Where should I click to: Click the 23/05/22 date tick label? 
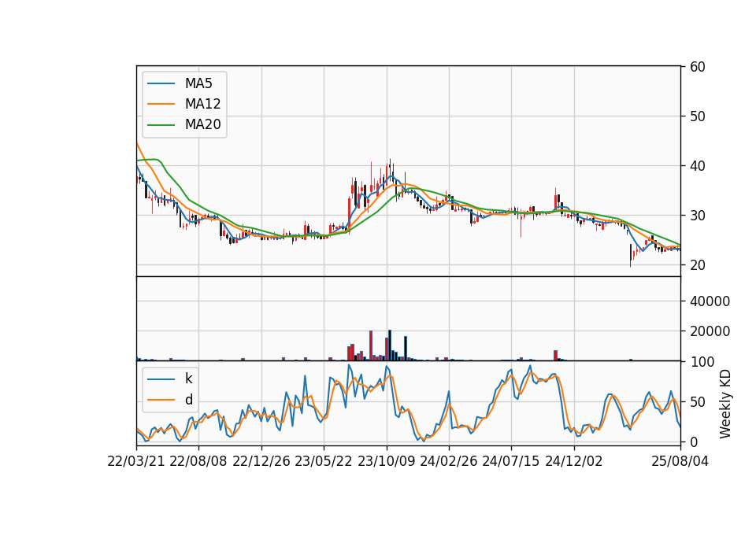[x=324, y=461]
